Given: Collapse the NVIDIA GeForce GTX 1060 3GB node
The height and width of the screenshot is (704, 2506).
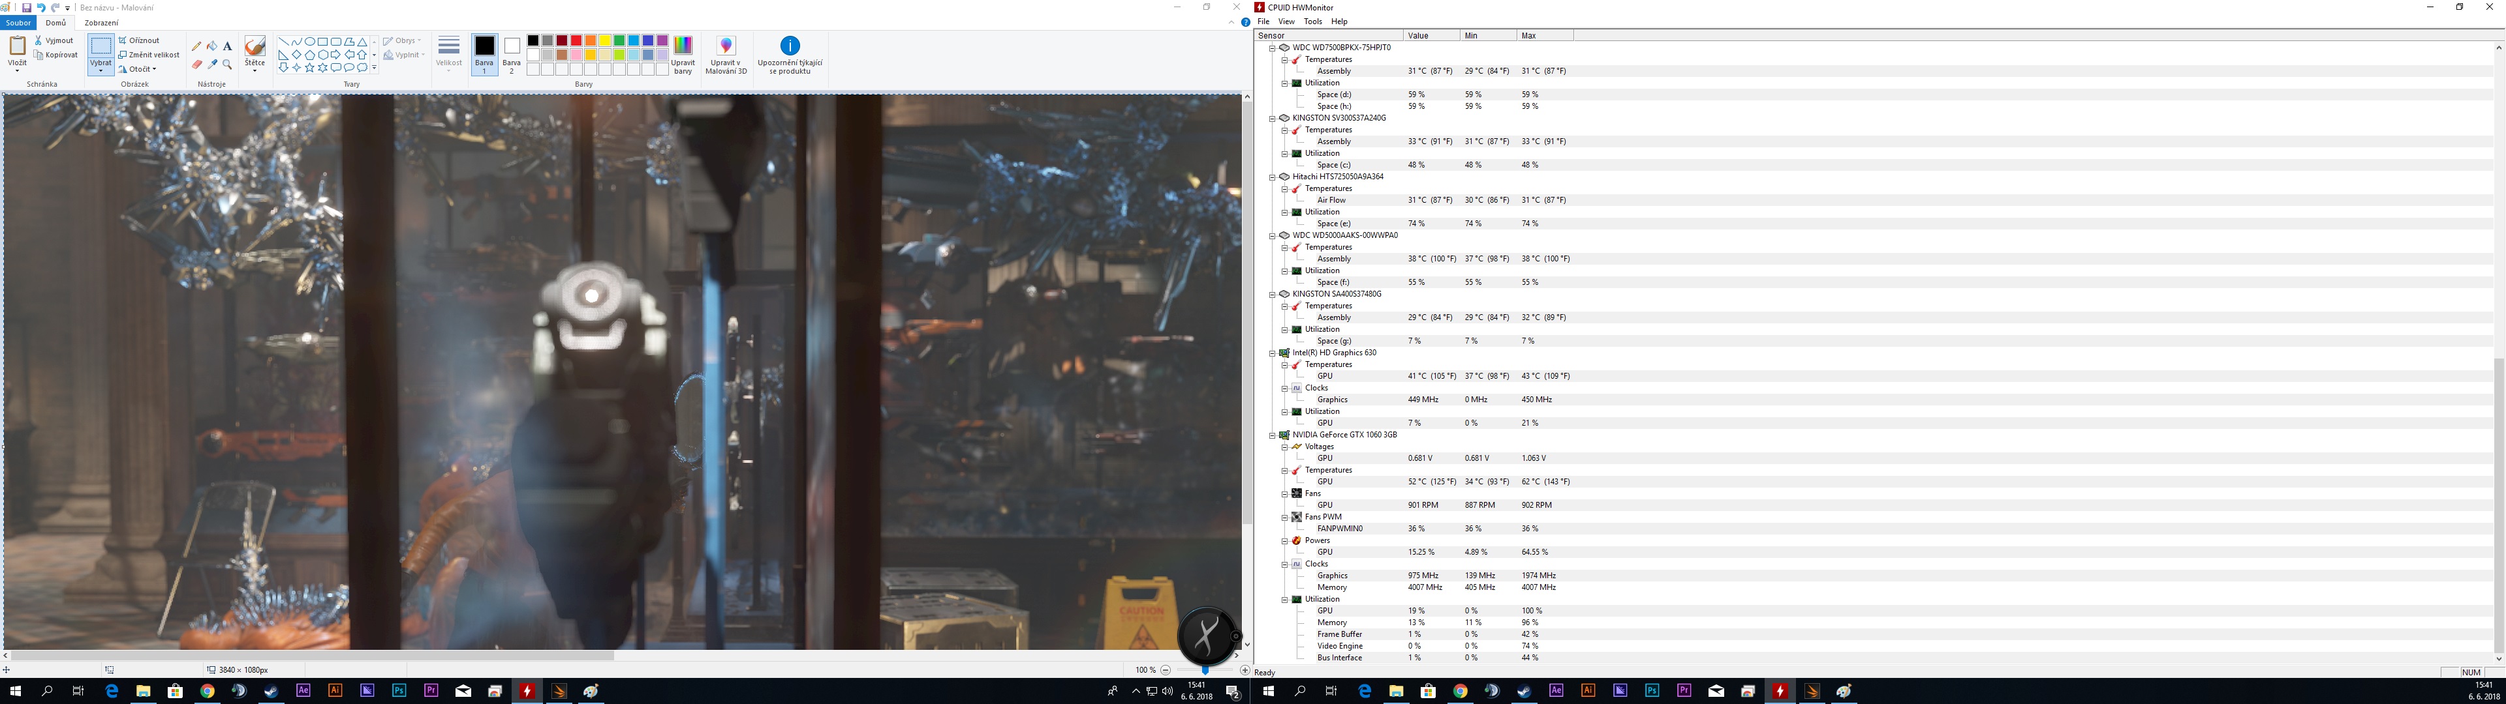Looking at the screenshot, I should pyautogui.click(x=1271, y=435).
